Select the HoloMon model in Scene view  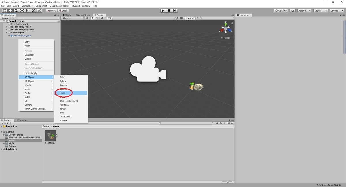coord(197,86)
